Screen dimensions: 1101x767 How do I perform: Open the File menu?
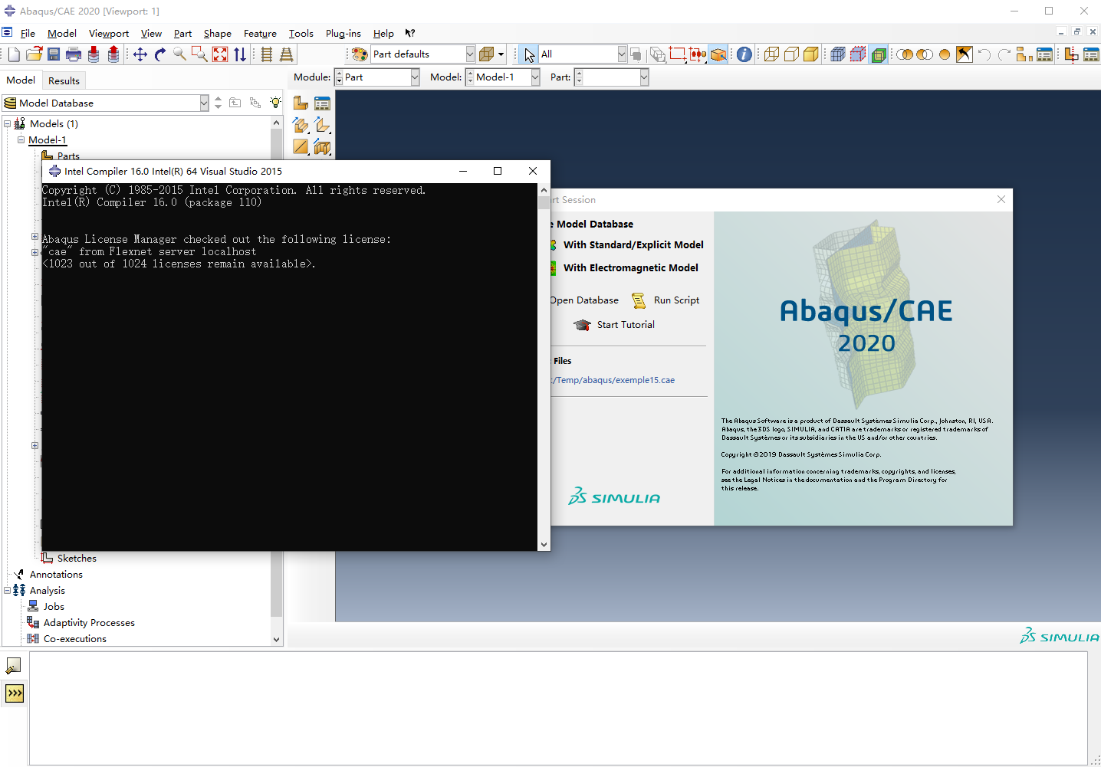point(28,33)
